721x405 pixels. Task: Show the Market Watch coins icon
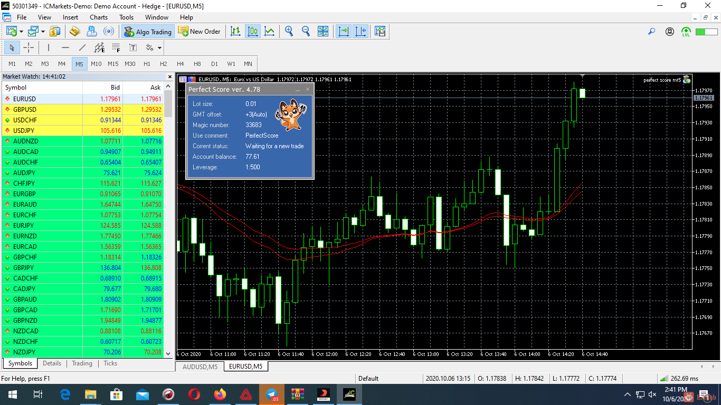[55, 32]
